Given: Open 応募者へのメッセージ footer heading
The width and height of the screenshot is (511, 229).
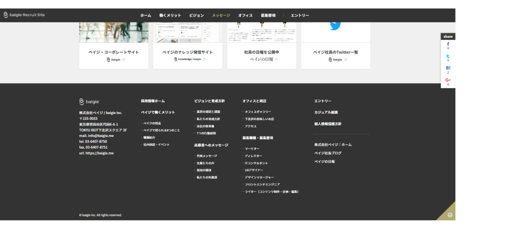Looking at the screenshot, I should [211, 145].
